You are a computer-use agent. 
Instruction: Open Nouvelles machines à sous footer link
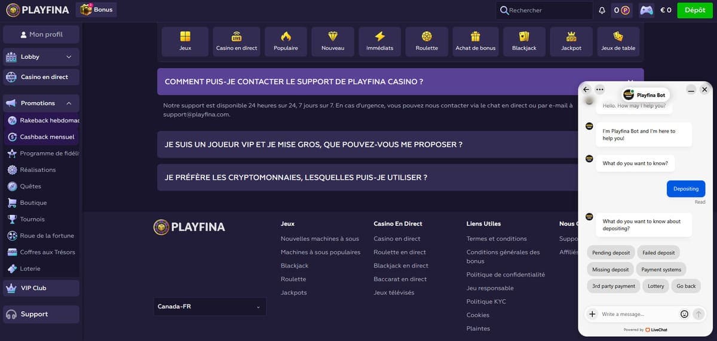pyautogui.click(x=320, y=239)
